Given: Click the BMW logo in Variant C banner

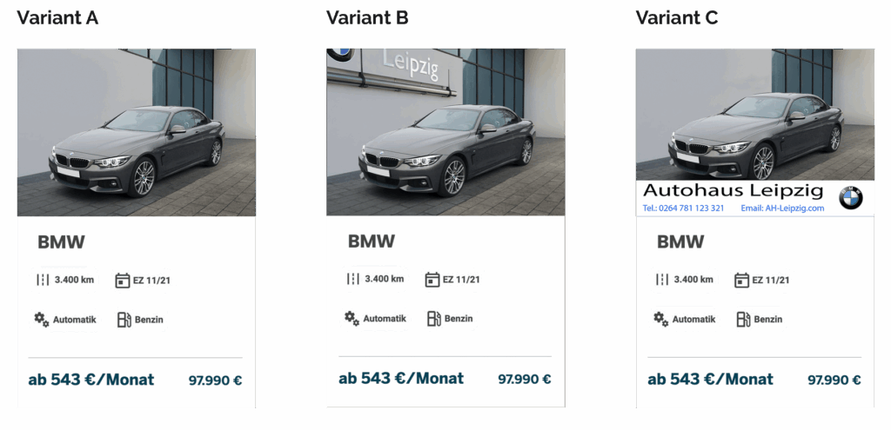Looking at the screenshot, I should [850, 198].
